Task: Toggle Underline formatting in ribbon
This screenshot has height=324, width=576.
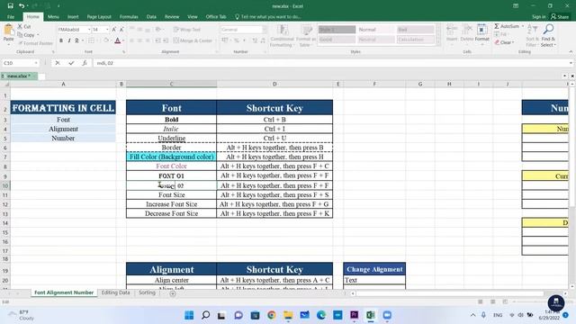Action: (76, 40)
